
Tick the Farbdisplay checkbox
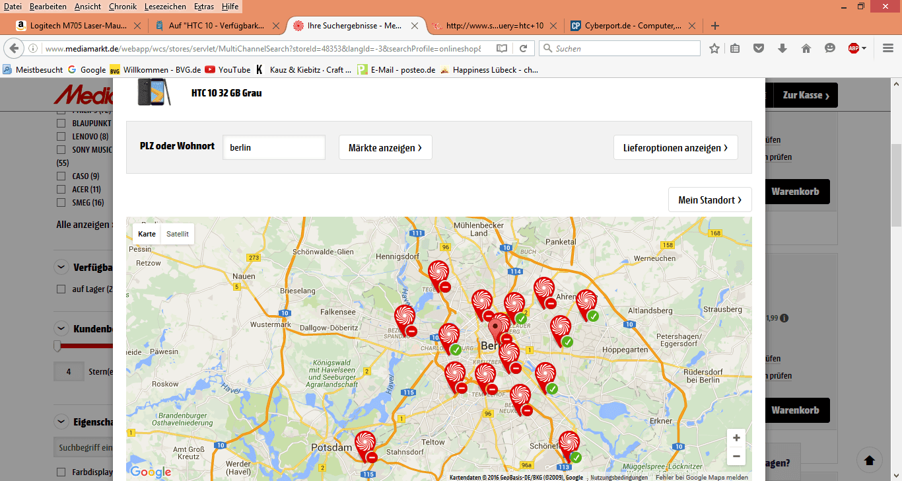(61, 472)
